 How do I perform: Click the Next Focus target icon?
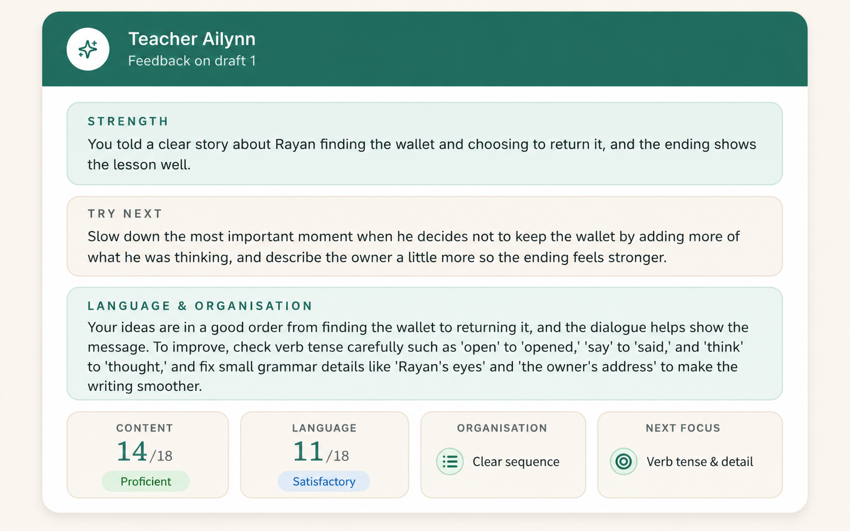point(623,461)
